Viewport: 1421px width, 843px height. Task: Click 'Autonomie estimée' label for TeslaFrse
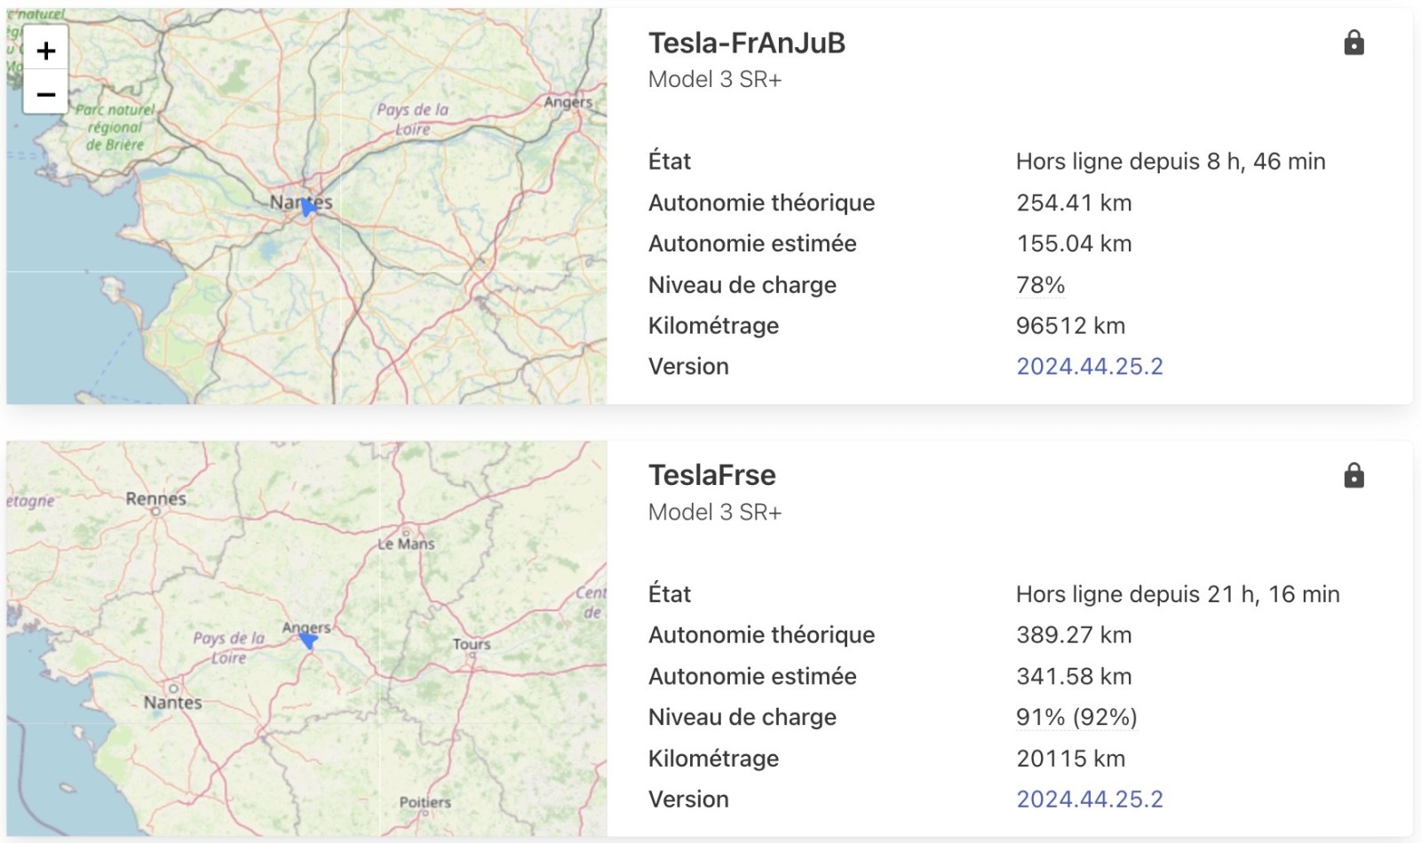click(x=752, y=676)
